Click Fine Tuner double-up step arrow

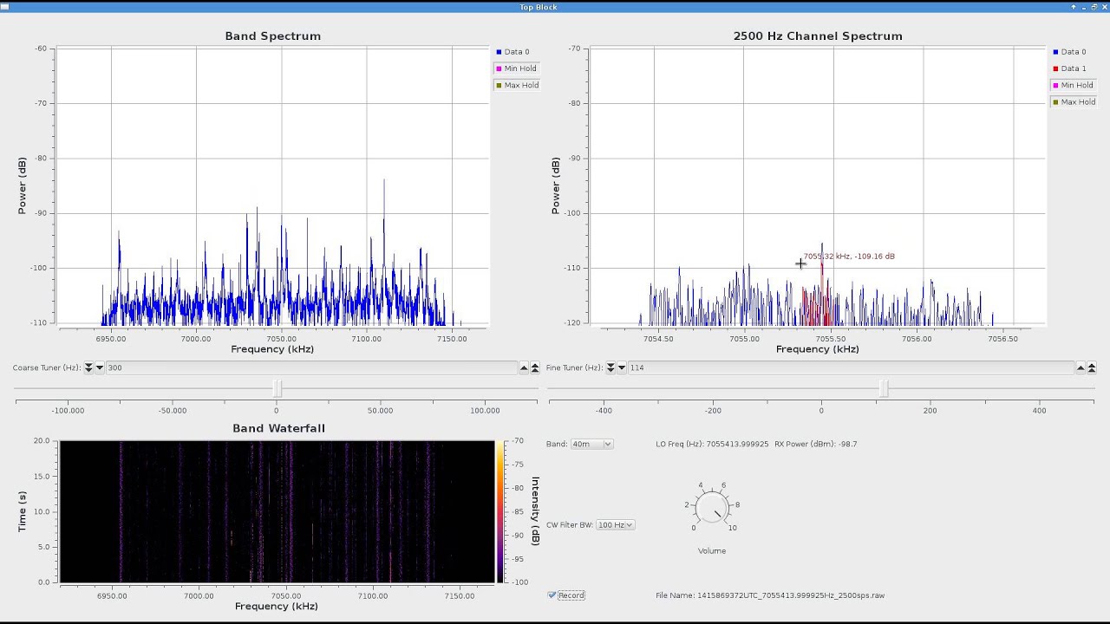[x=1092, y=367]
